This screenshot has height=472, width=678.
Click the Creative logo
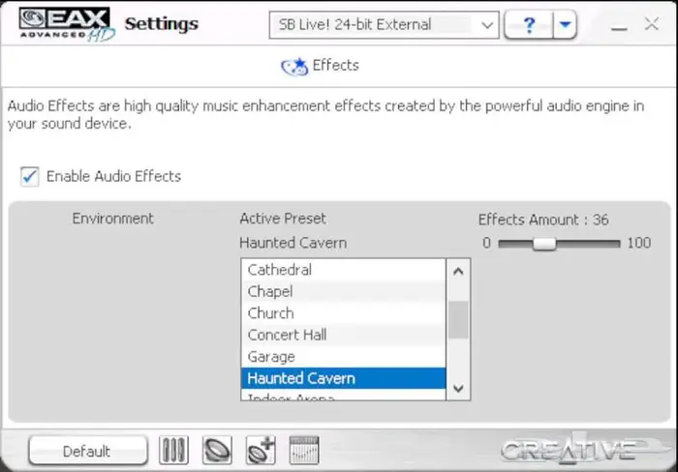569,451
